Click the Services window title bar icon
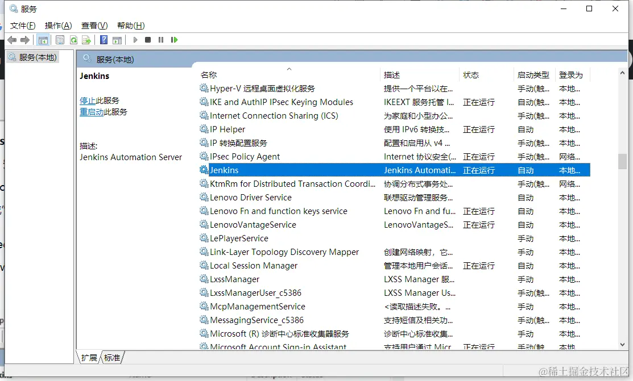This screenshot has height=381, width=633. [x=13, y=9]
